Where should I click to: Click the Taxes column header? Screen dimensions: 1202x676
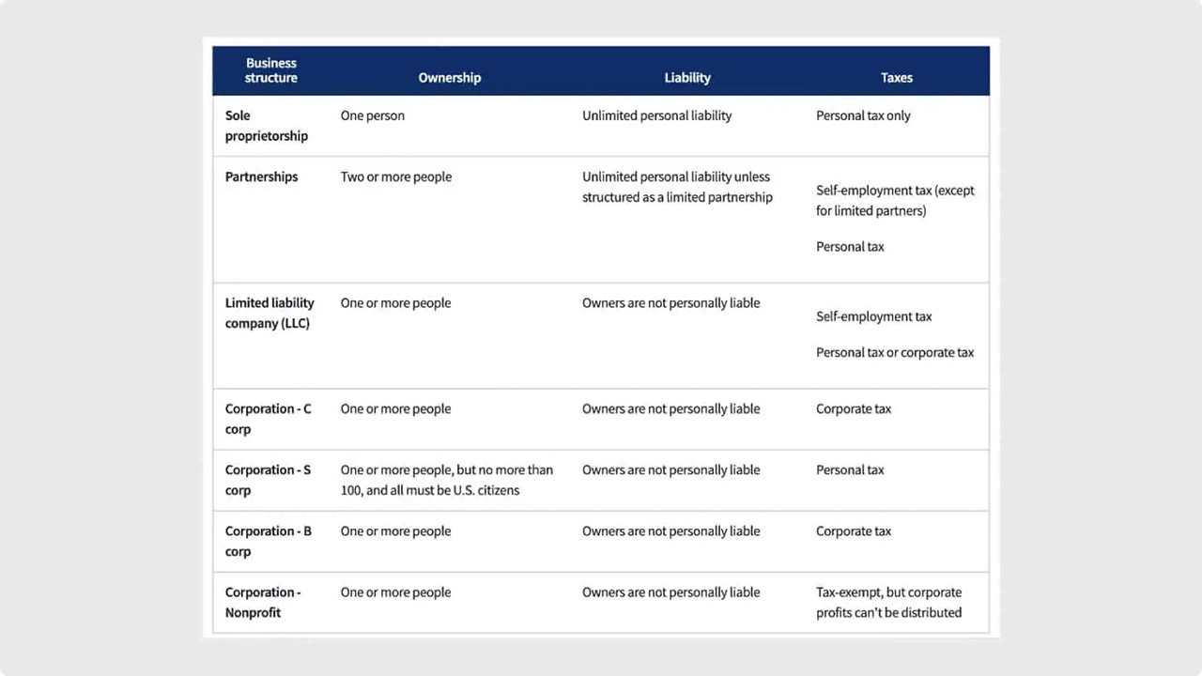point(896,78)
